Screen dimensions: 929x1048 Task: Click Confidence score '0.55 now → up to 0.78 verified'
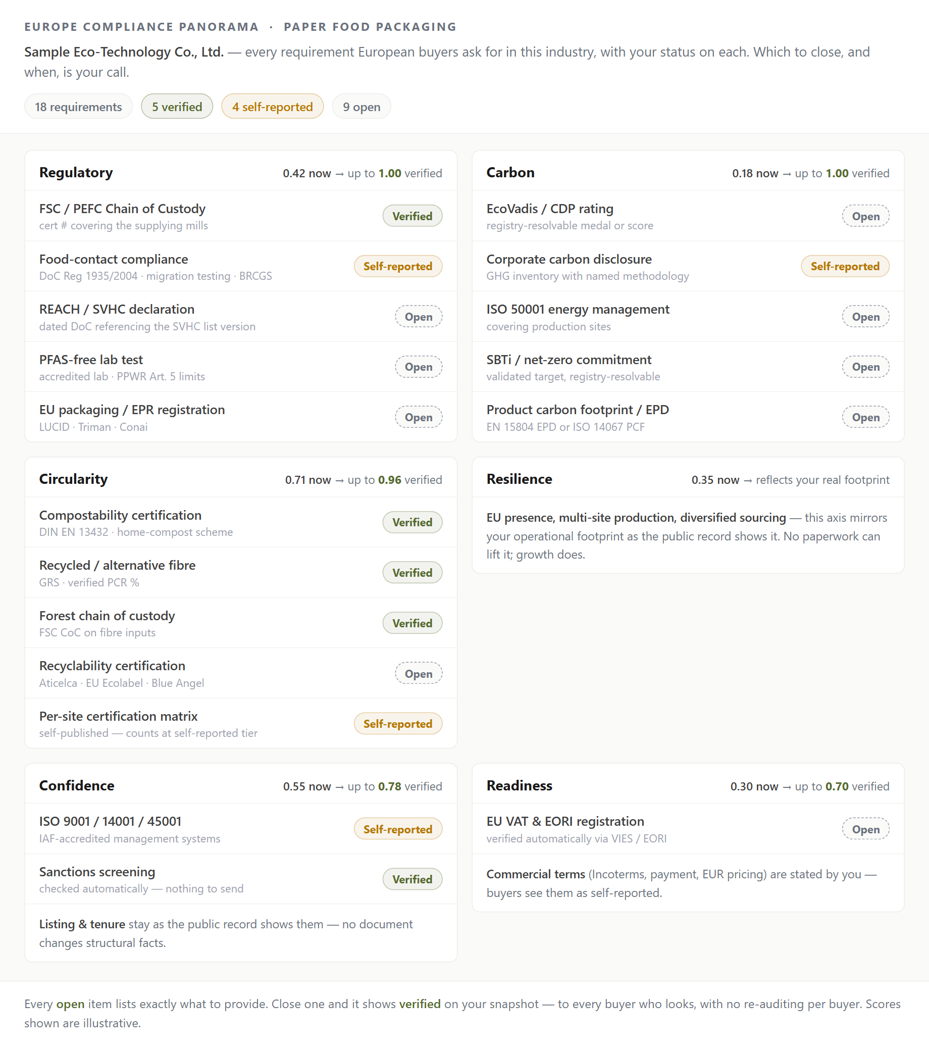[x=363, y=786]
